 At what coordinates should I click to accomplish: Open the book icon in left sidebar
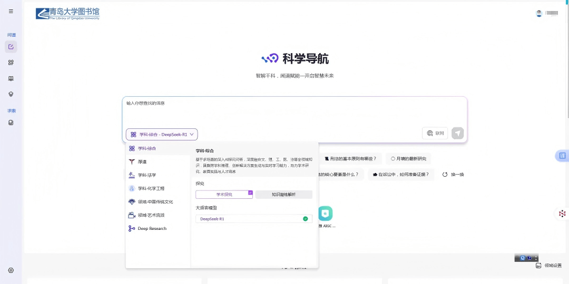point(11,78)
